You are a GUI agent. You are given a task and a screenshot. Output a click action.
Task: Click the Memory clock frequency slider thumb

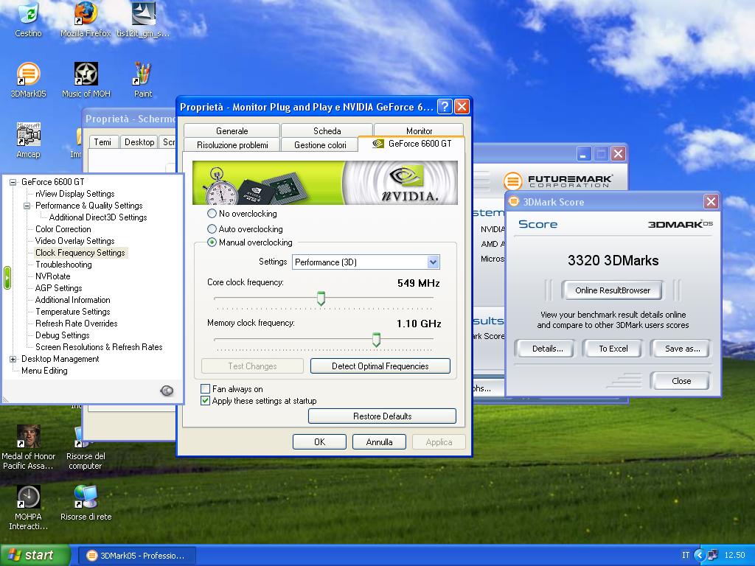click(x=376, y=339)
